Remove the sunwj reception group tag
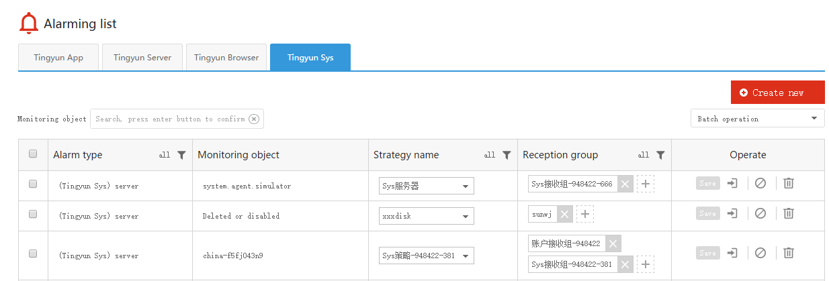Image resolution: width=829 pixels, height=281 pixels. pyautogui.click(x=564, y=214)
